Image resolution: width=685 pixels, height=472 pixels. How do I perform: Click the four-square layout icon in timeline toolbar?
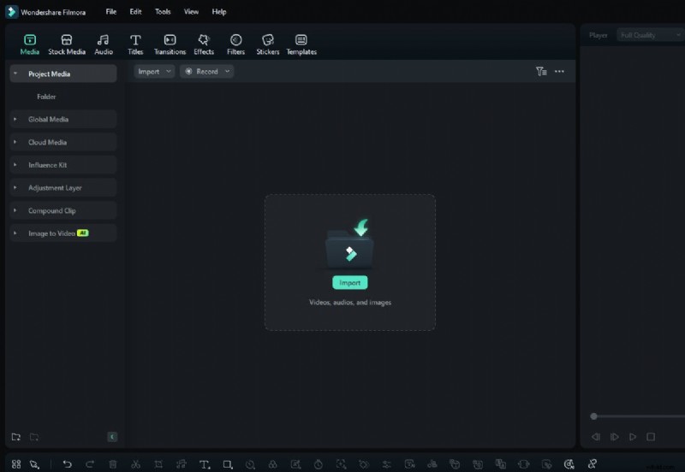pos(16,464)
